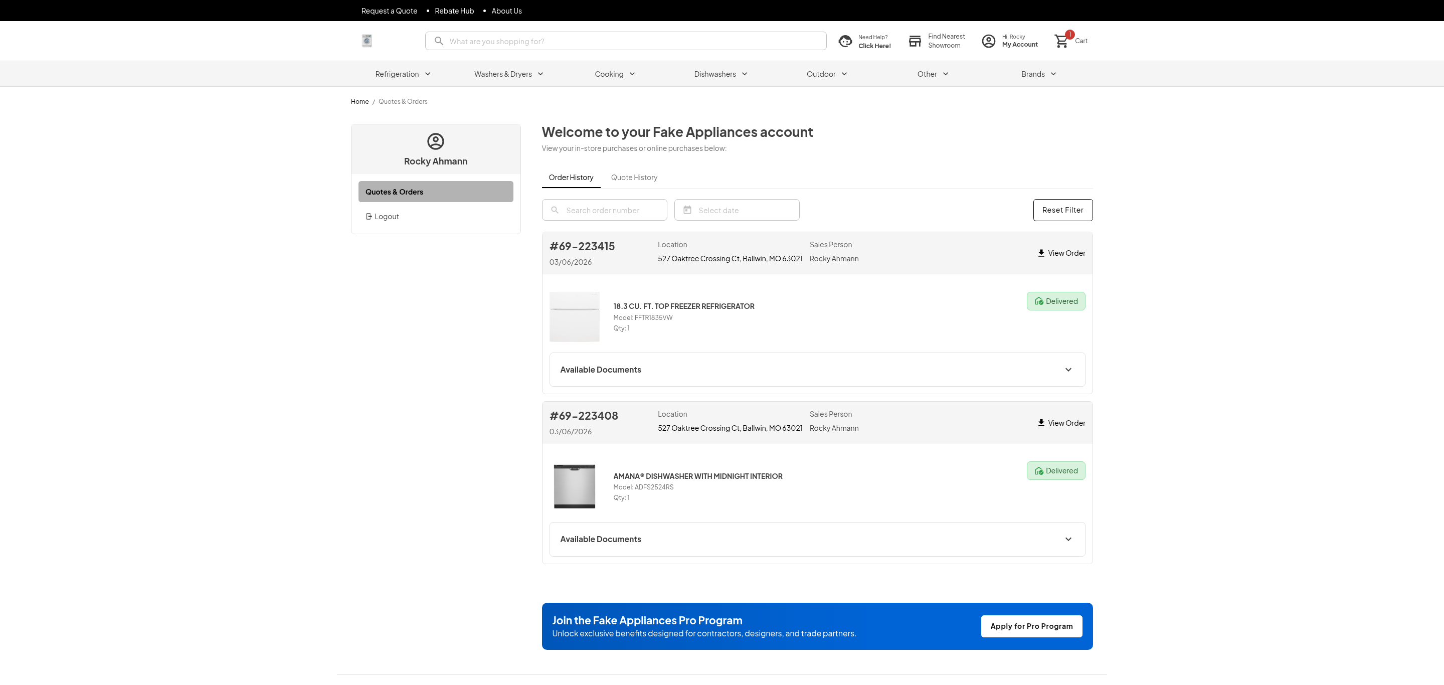Open the Rebate Hub link
This screenshot has height=685, width=1444.
(454, 11)
